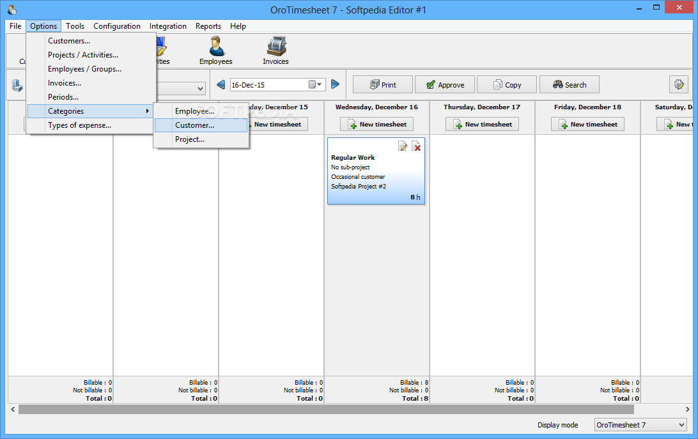This screenshot has width=698, height=439.
Task: Click the Wednesday, December 16 column header
Action: pos(376,107)
